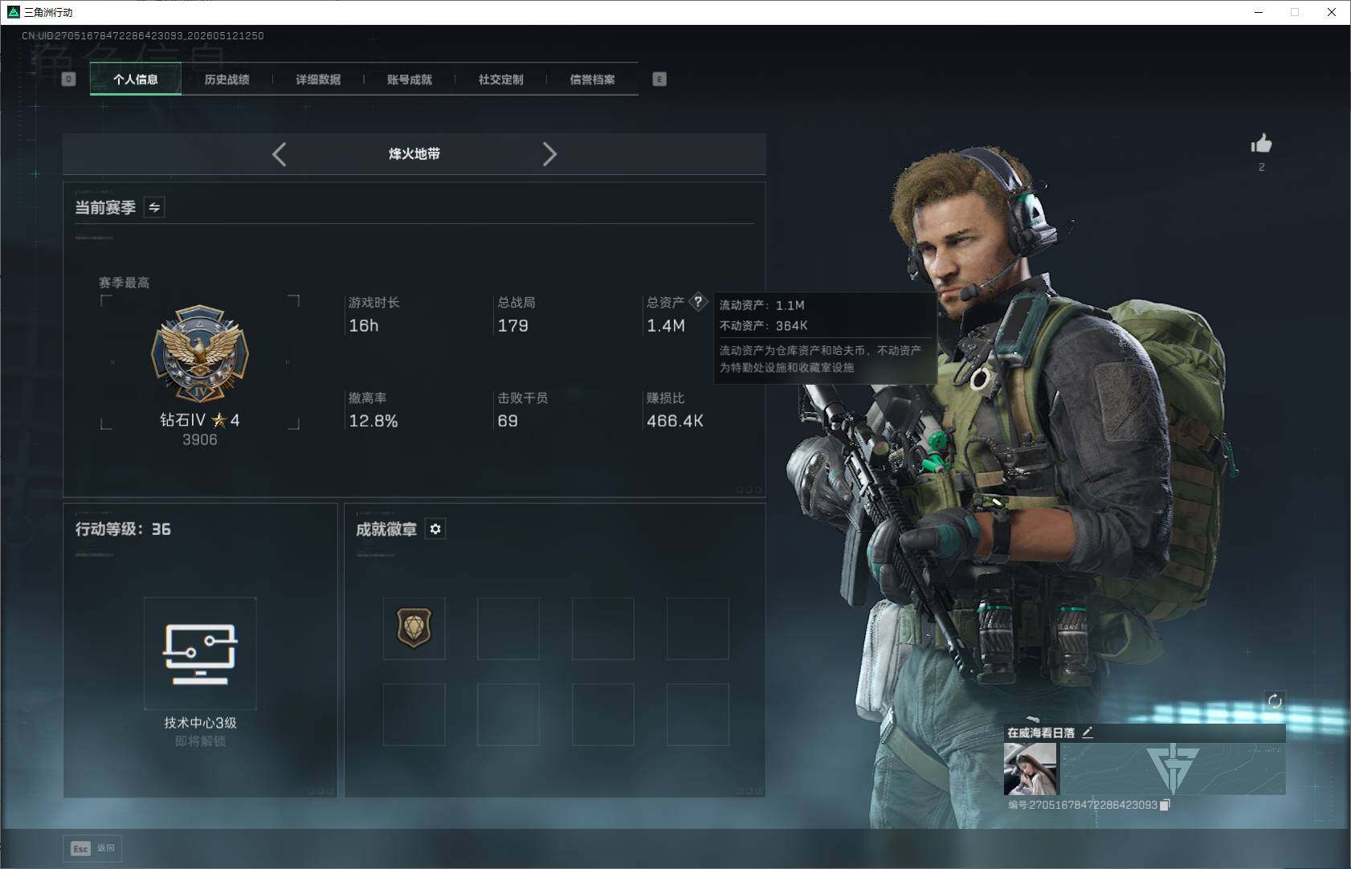1351x869 pixels.
Task: Click the 总资产 1.4M value
Action: [666, 325]
